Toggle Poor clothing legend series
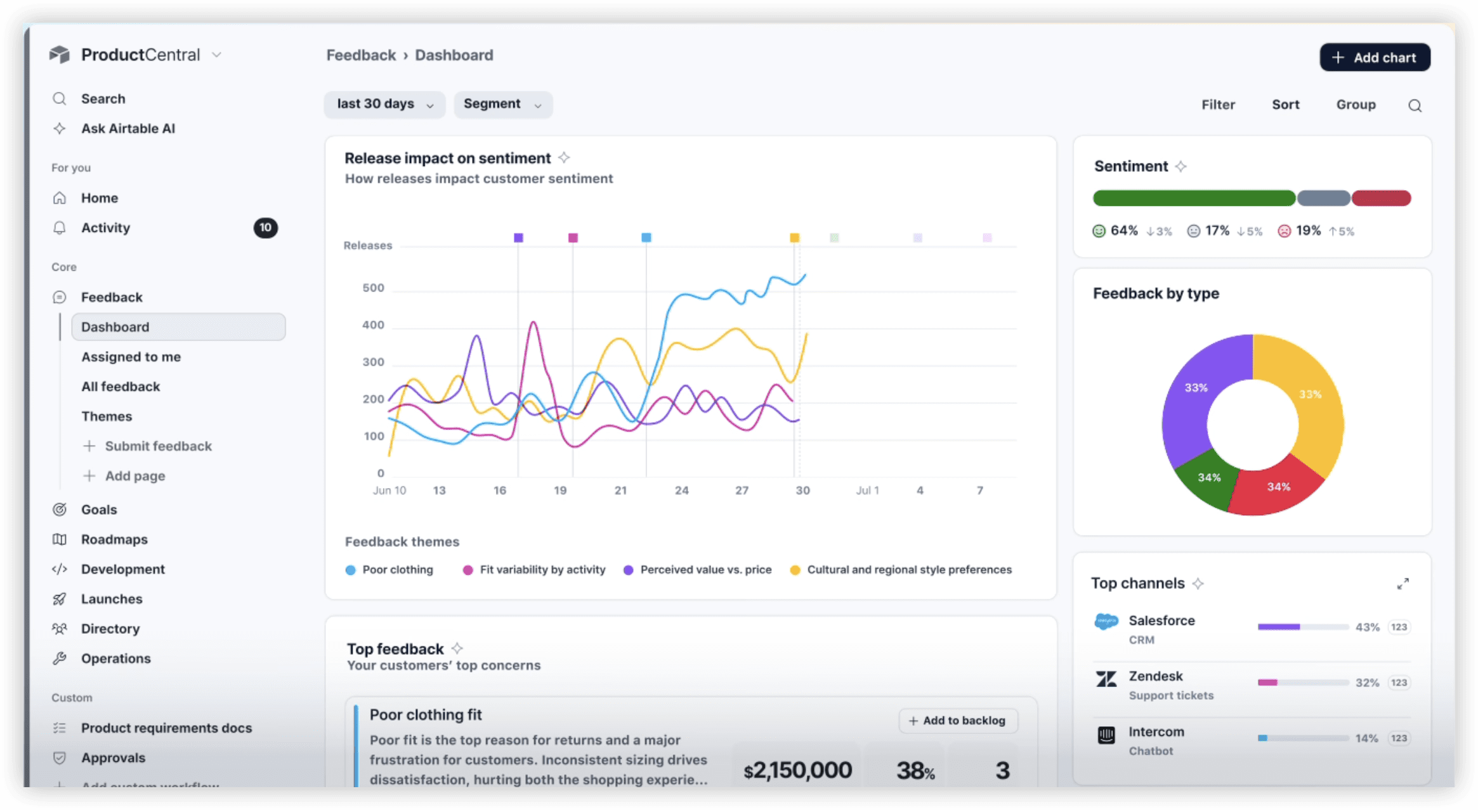The width and height of the screenshot is (1478, 810). click(389, 570)
